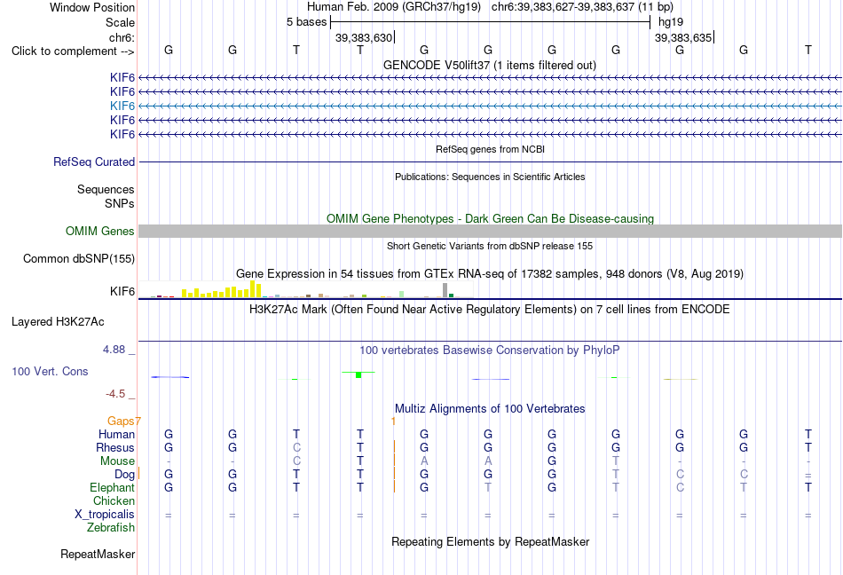This screenshot has width=843, height=575.
Task: Select the "X_tropicalis" alignment row label
Action: (x=105, y=515)
